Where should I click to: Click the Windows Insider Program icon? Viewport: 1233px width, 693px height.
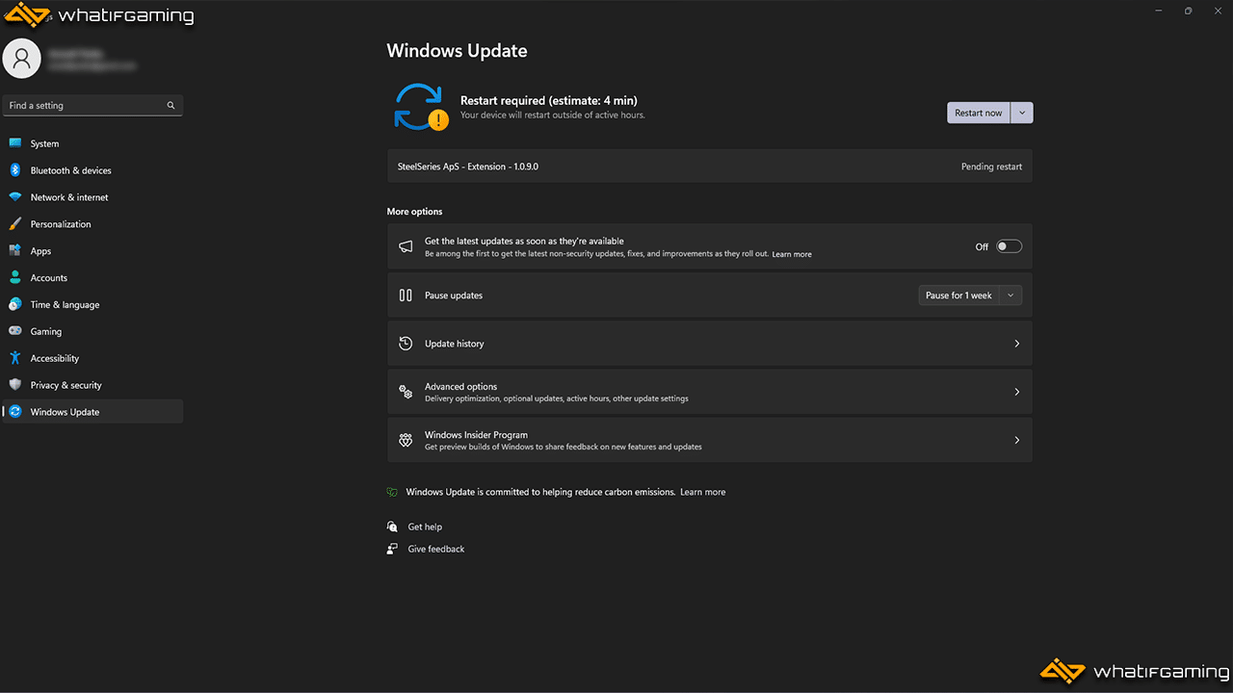click(x=406, y=440)
